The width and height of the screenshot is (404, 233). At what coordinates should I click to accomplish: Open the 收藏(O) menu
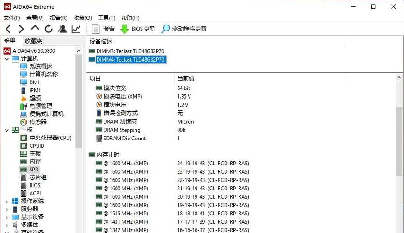83,18
